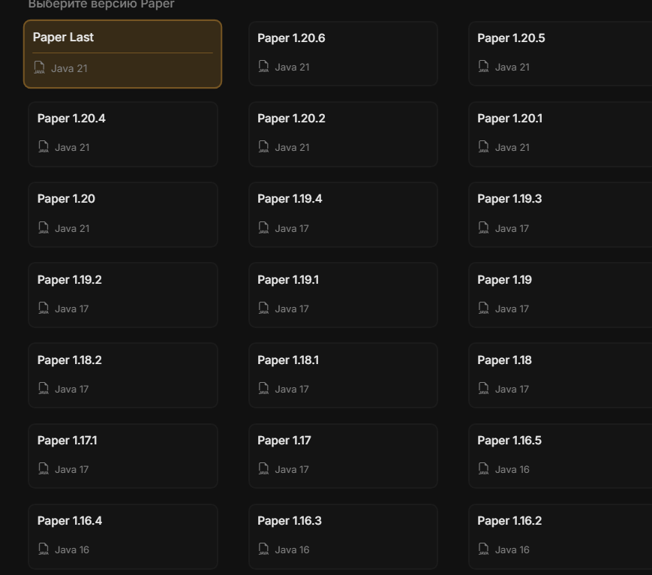
Task: Click the Paper 1.20 title text
Action: 66,199
